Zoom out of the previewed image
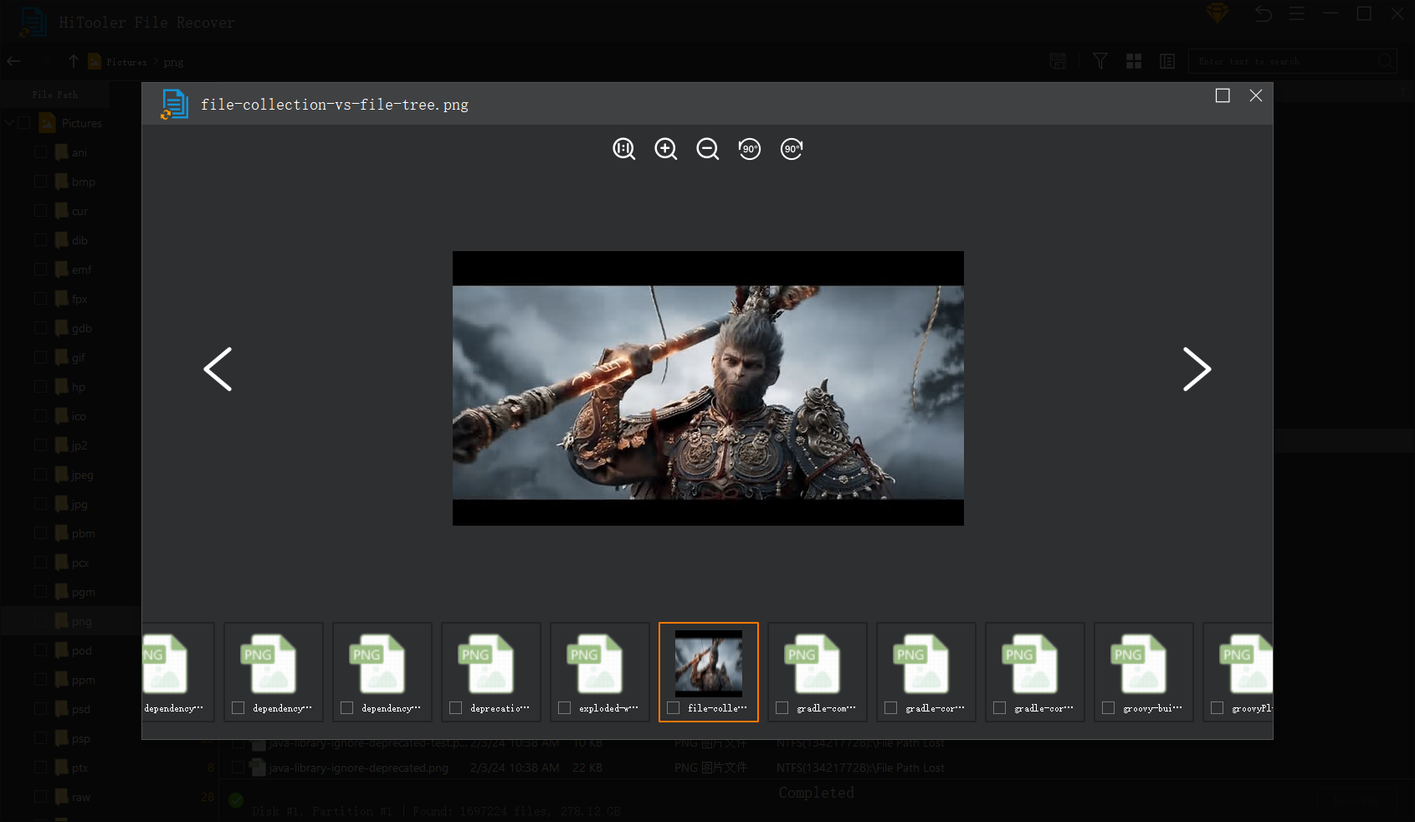 707,149
